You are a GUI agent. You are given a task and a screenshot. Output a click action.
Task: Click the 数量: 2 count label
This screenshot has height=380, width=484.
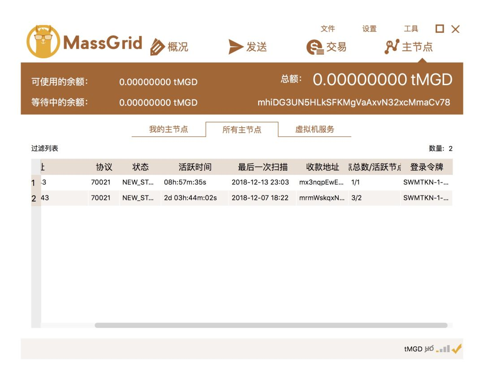[441, 148]
